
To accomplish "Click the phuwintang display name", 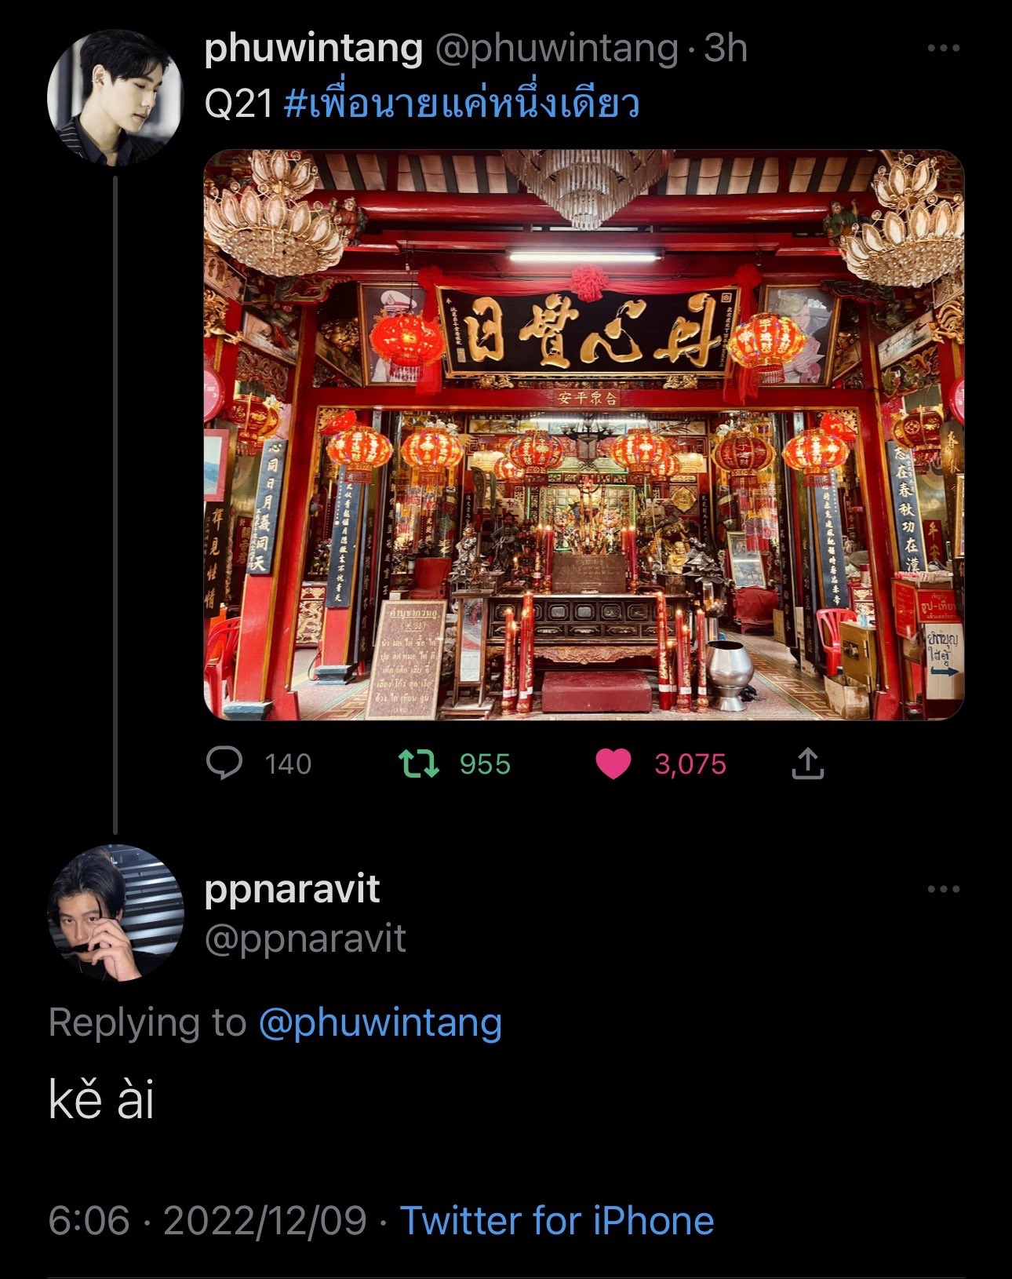I will click(313, 49).
